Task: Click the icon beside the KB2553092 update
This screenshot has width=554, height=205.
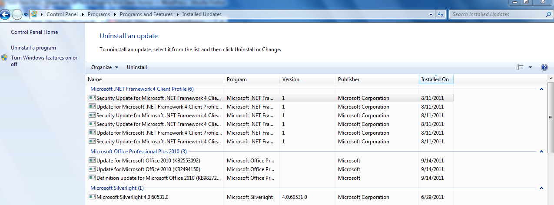Action: [x=92, y=161]
